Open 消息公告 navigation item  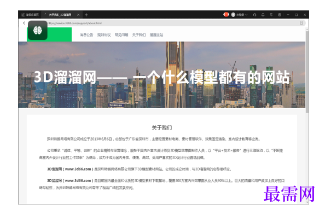coord(86,35)
